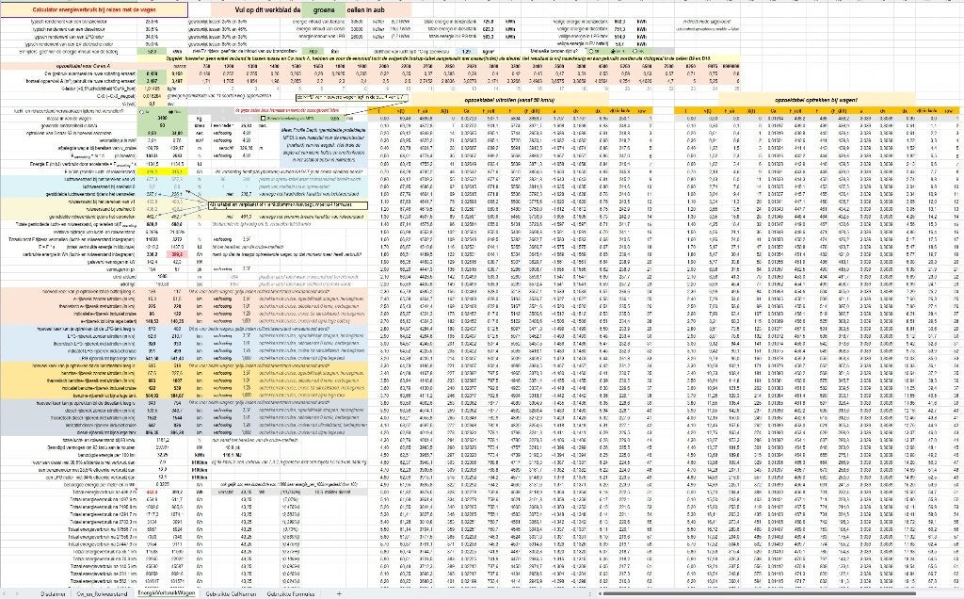964x599 pixels.
Task: Select the green Cw cell with 0,438
Action: [x=152, y=73]
